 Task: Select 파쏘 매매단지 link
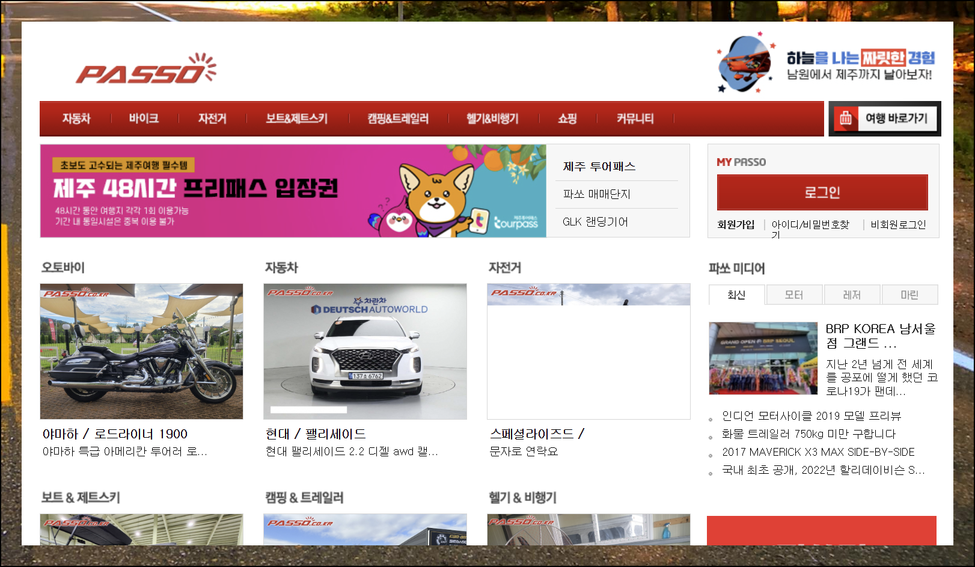coord(596,194)
